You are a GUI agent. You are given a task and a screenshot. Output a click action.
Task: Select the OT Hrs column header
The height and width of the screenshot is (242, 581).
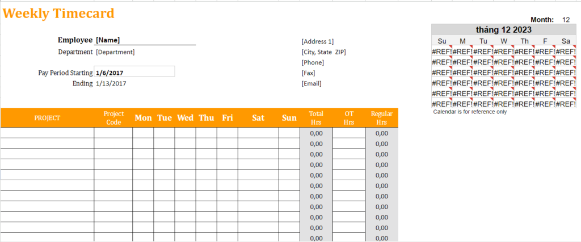[x=349, y=118]
